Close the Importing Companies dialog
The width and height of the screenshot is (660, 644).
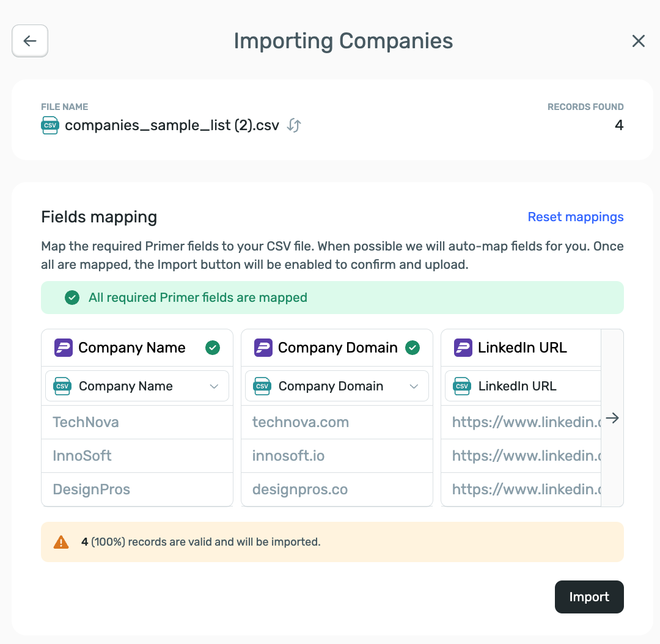click(x=638, y=41)
